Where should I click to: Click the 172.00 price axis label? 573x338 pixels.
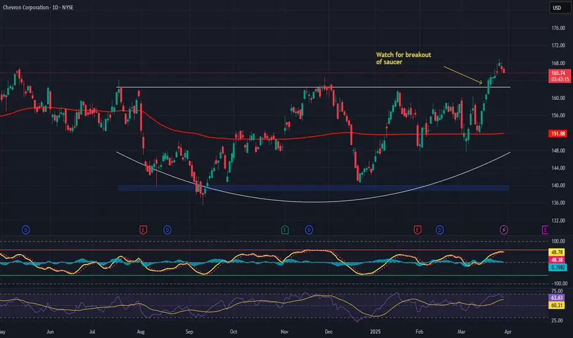(558, 45)
